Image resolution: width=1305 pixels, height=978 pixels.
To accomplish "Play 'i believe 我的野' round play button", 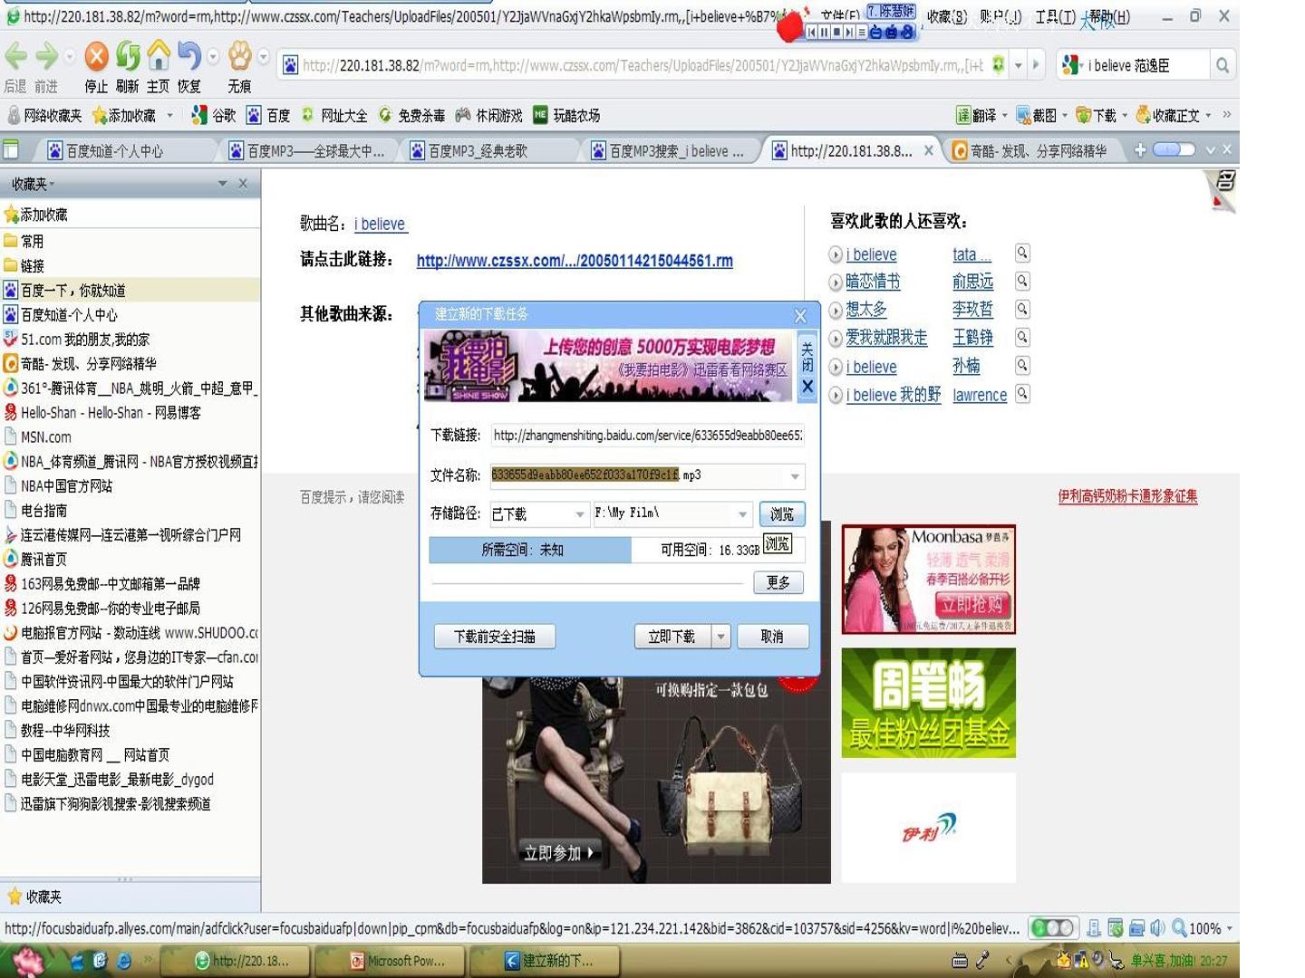I will click(x=836, y=395).
